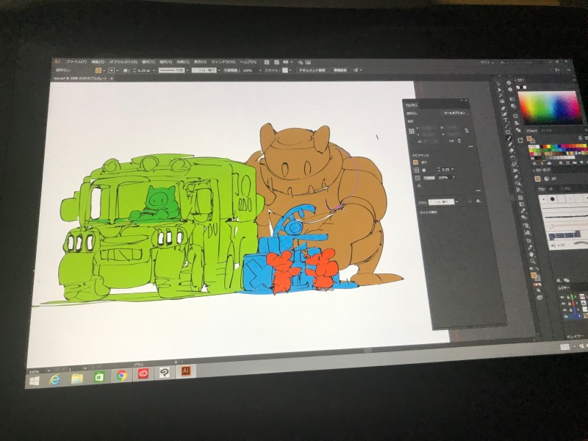Open File Explorer from the taskbar

[x=77, y=379]
